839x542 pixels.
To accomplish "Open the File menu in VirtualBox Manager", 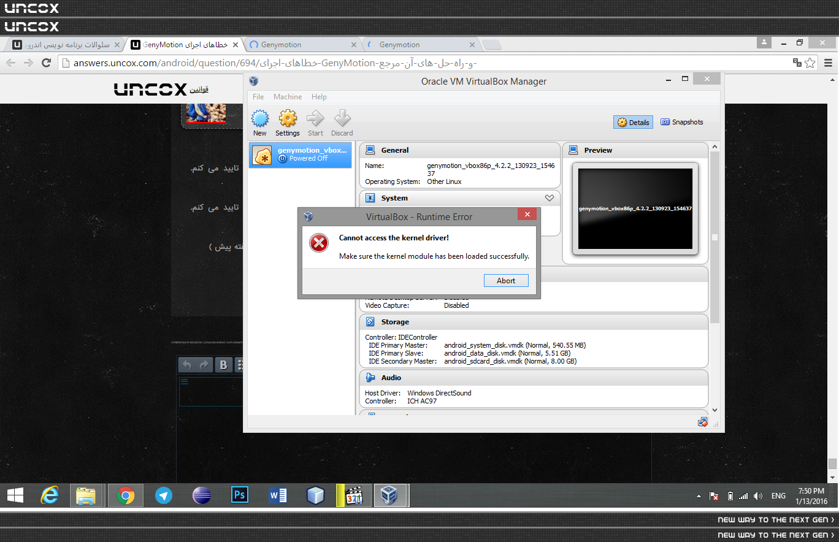I will pyautogui.click(x=258, y=97).
